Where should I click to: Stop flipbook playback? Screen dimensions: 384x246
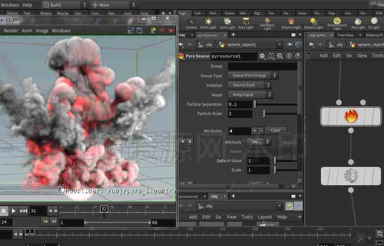pos(3,211)
